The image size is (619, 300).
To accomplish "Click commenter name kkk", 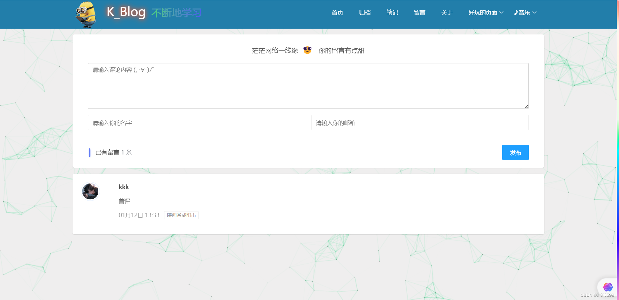I will click(123, 187).
